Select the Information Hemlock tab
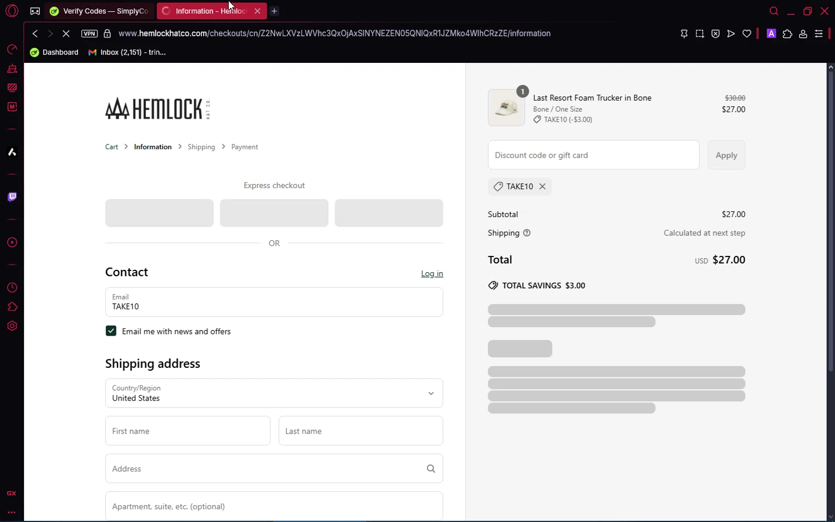Viewport: 835px width, 522px height. (205, 11)
